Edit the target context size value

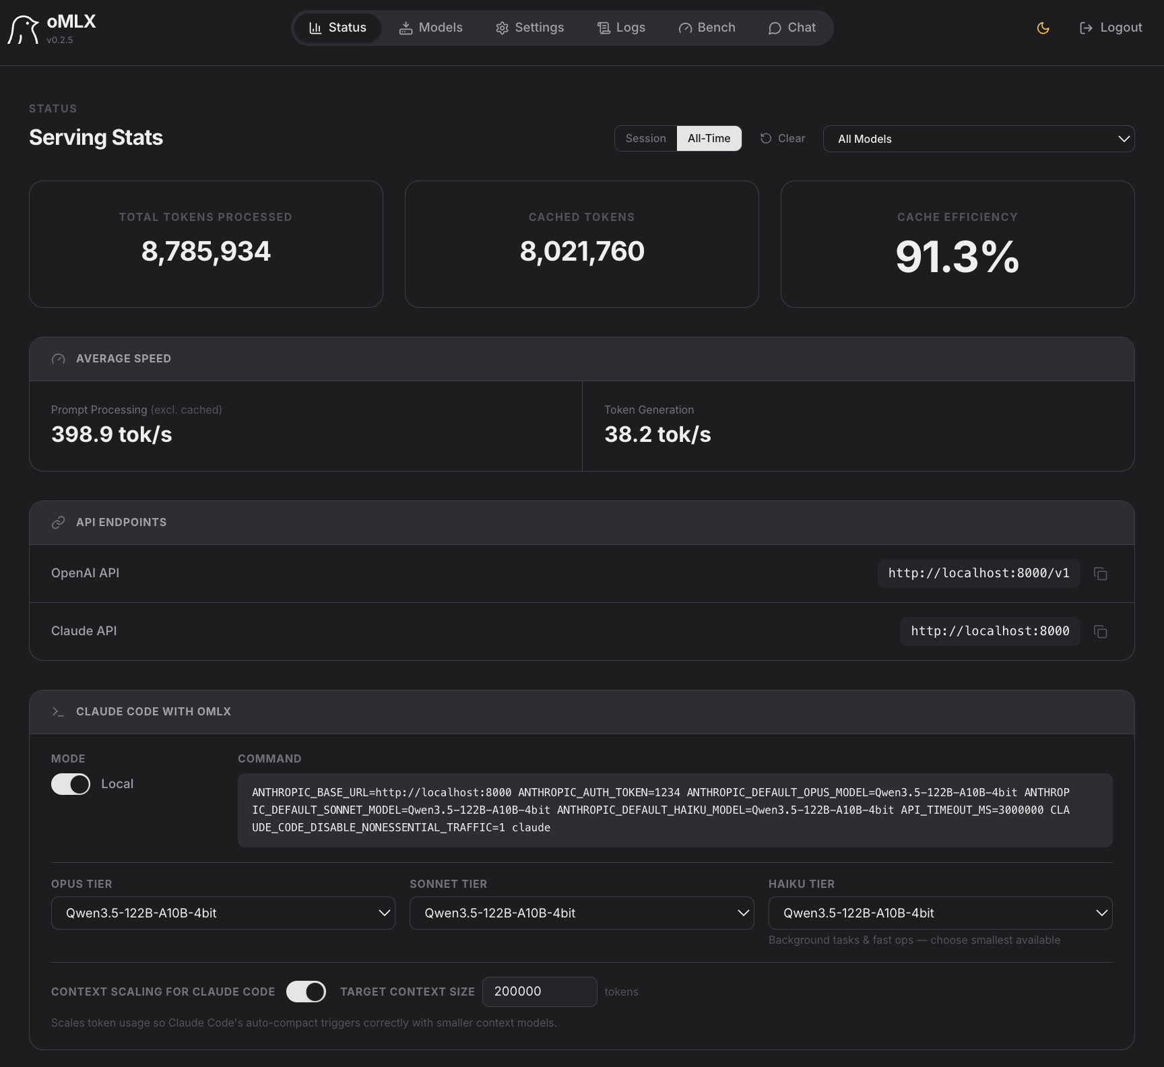[539, 992]
